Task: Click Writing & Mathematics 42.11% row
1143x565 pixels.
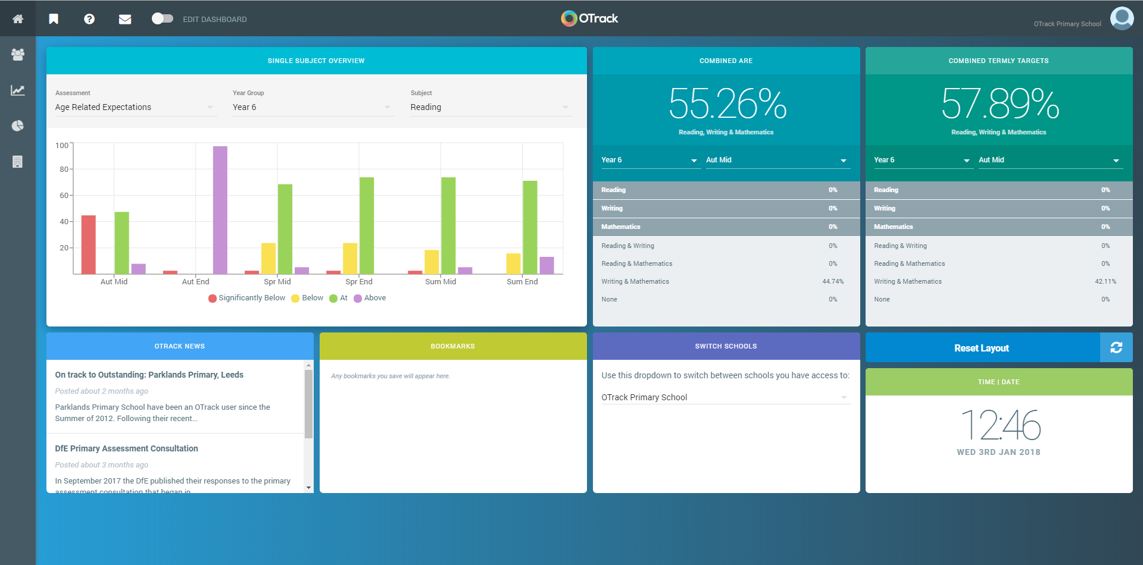Action: (x=999, y=281)
